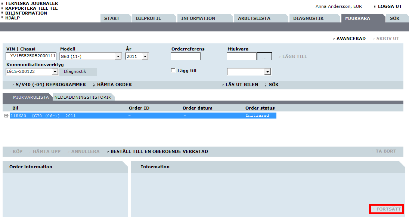Screen dimensions: 409x218
Task: Click the 'Order ID' column header
Action: click(139, 108)
